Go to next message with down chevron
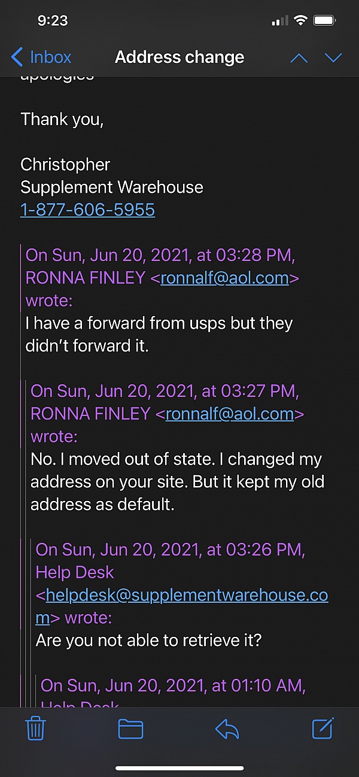Viewport: 359px width, 777px height. point(333,58)
